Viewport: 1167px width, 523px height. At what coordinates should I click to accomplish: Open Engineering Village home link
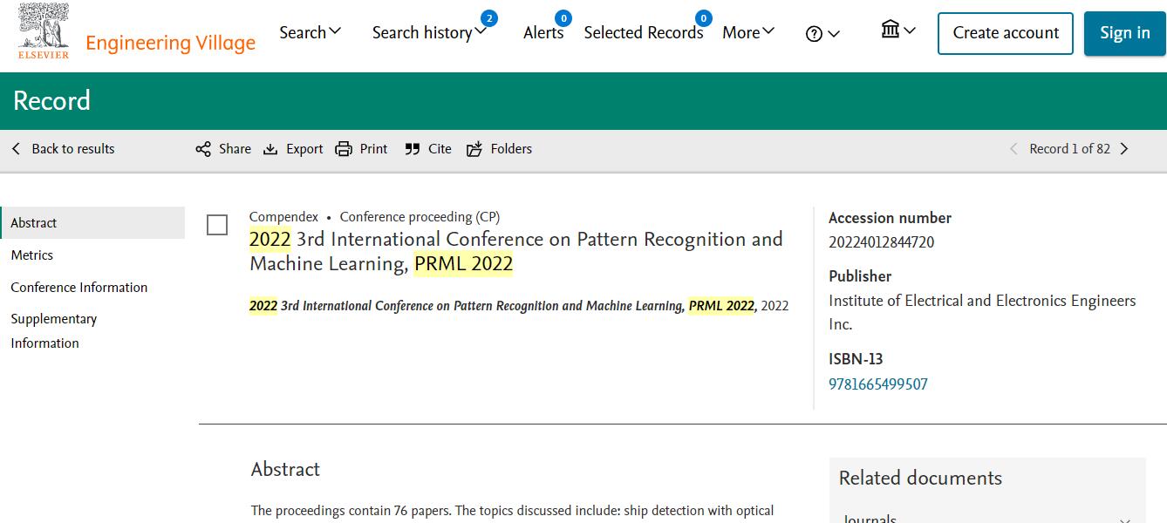point(170,43)
